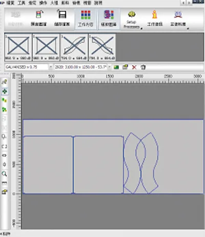Viewport: 205px width, 237px height.
Task: Click the floppy disk save icon
Action: 62,14
